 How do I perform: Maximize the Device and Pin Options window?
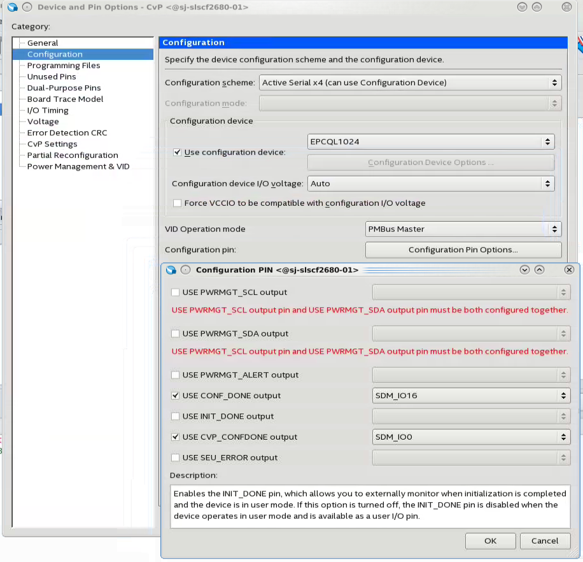click(x=537, y=7)
